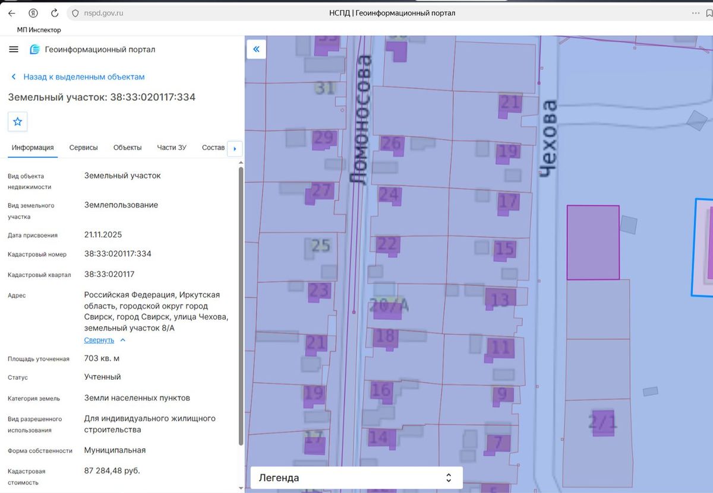Click the Кадастровый квартал value 38:33:020117

point(109,274)
